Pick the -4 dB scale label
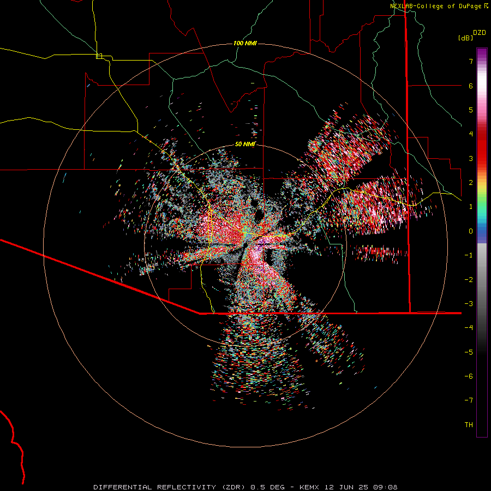 pos(469,328)
